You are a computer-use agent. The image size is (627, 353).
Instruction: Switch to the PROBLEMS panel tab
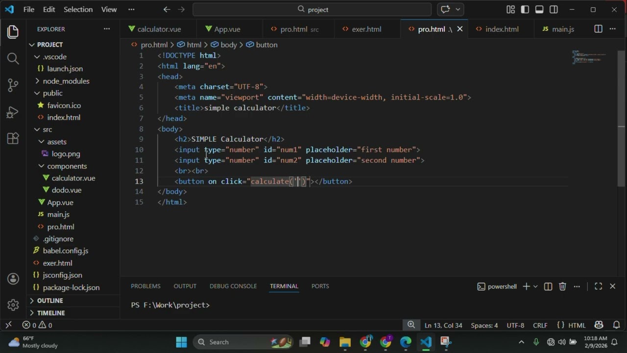pos(145,286)
